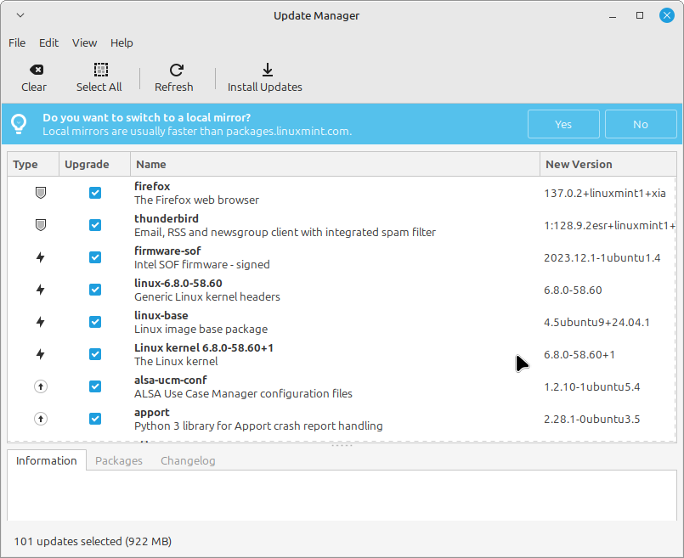This screenshot has width=684, height=558.
Task: Click No to dismiss mirror prompt
Action: [641, 124]
